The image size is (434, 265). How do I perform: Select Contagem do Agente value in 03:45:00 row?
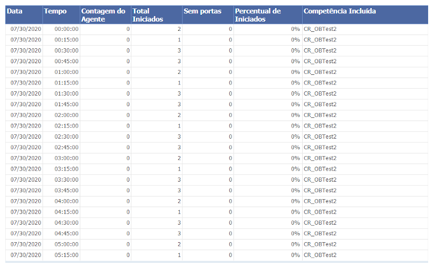click(105, 191)
